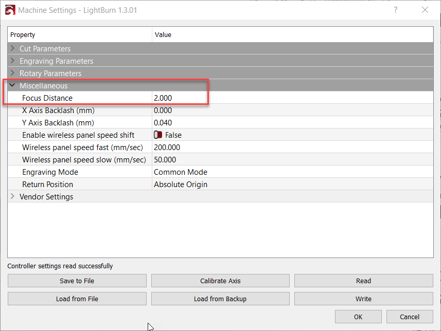Click the Vendor Settings section title
This screenshot has width=441, height=331.
(46, 197)
